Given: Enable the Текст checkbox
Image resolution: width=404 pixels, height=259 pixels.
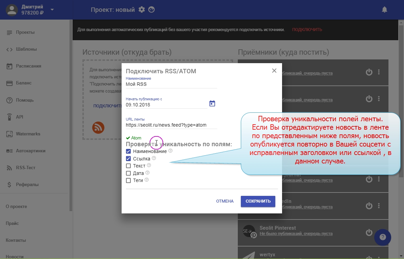Looking at the screenshot, I should (128, 166).
